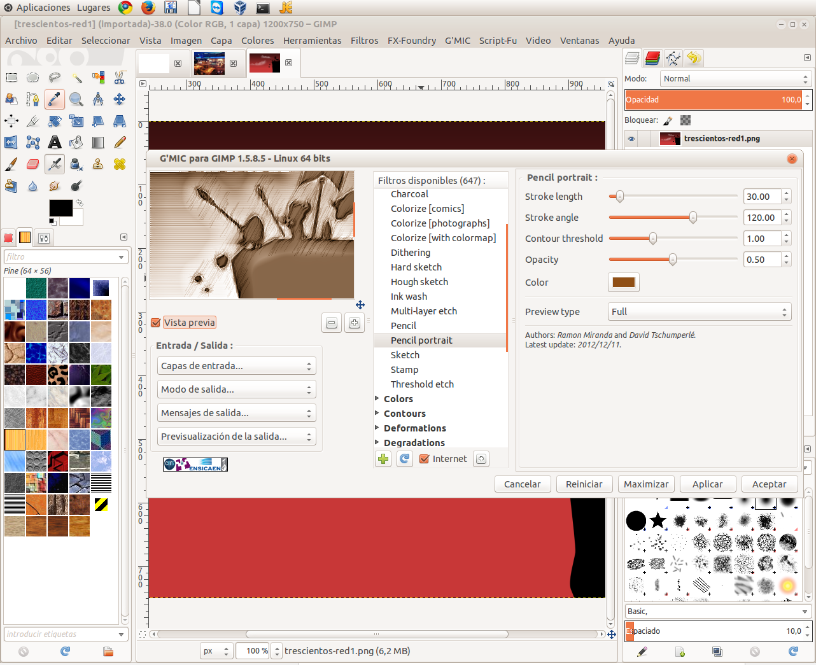Open the Modo de salida dropdown
The height and width of the screenshot is (665, 816).
click(x=236, y=389)
